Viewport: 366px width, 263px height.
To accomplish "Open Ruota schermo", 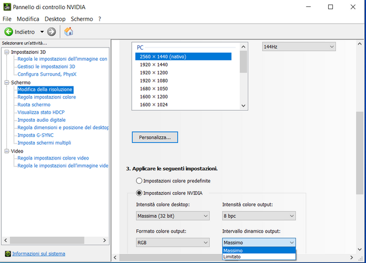I will pyautogui.click(x=34, y=105).
